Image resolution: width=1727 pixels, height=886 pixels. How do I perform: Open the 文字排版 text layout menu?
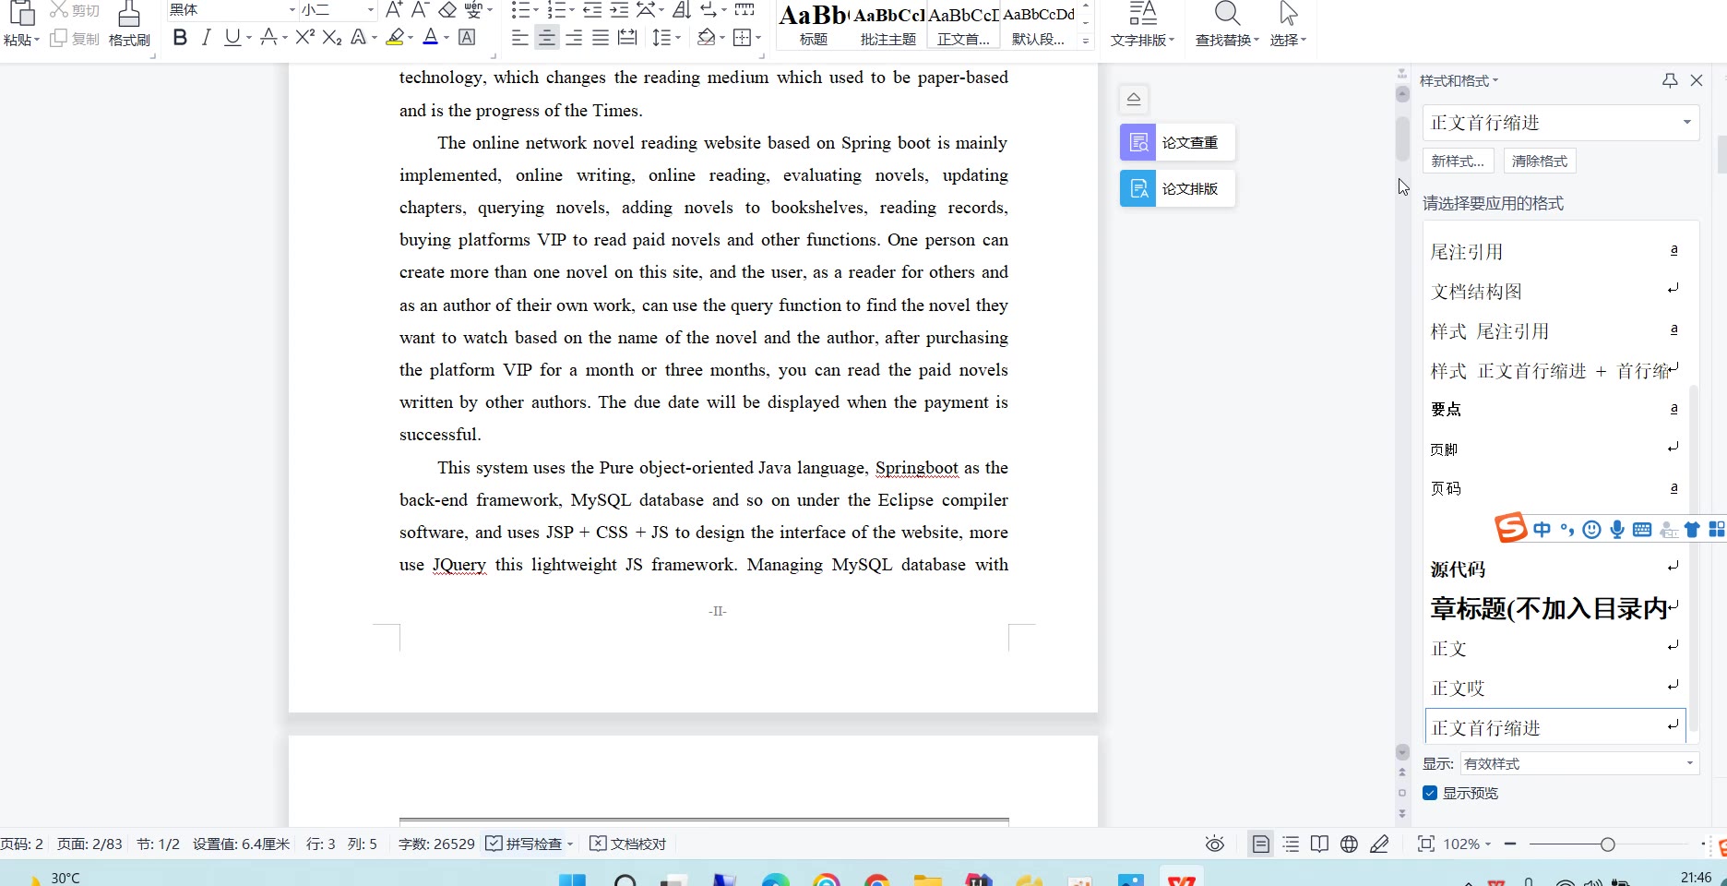click(x=1142, y=25)
